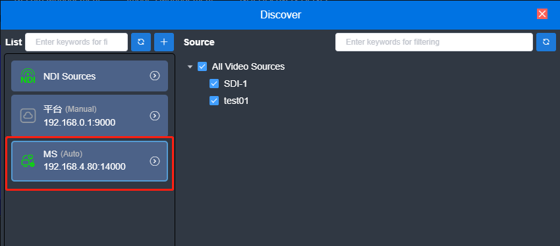The image size is (560, 246).
Task: Toggle the test01 checkbox
Action: coord(214,101)
